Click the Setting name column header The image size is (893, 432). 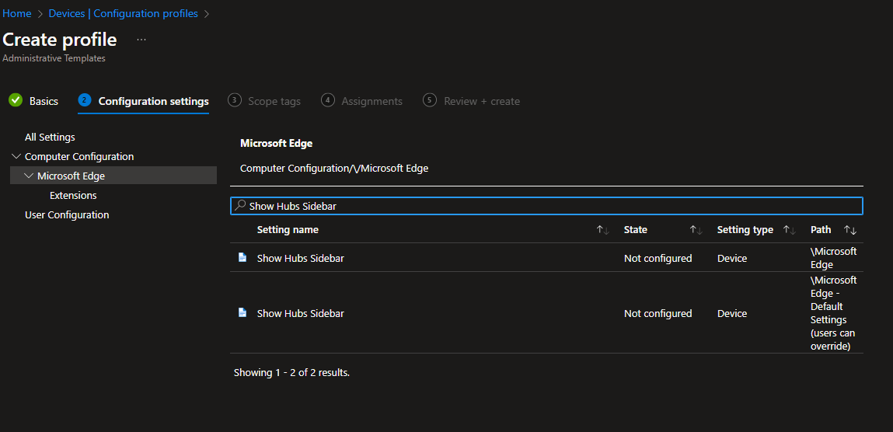point(288,230)
